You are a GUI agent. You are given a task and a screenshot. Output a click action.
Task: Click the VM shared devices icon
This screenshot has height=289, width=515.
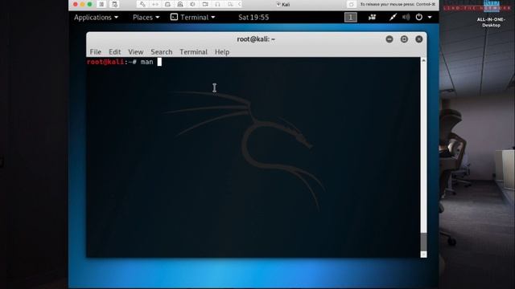[x=230, y=4]
